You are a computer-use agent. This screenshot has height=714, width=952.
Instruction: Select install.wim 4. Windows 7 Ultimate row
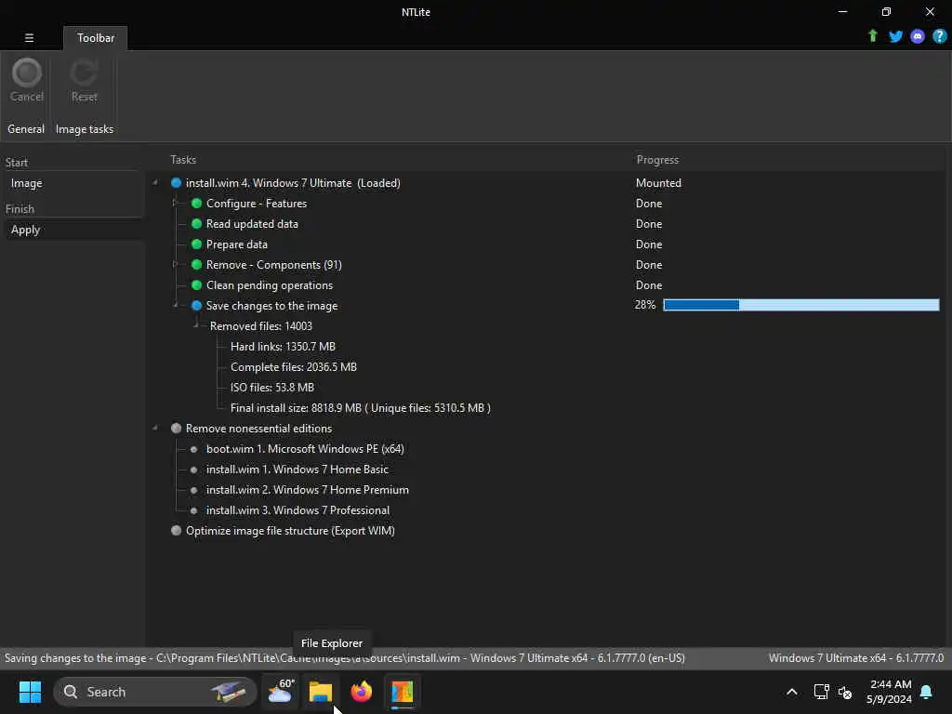pos(293,183)
